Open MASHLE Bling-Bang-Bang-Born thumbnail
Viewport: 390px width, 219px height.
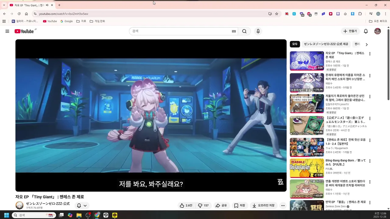click(x=307, y=168)
